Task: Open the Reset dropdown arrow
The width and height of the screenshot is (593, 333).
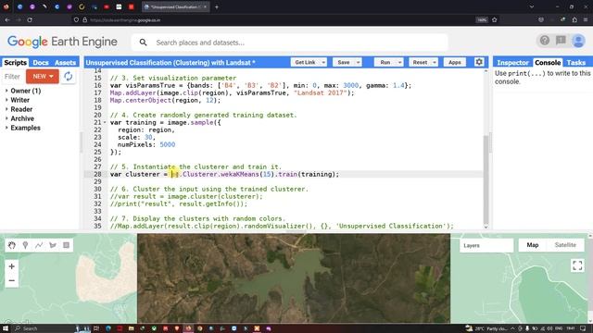Action: (x=435, y=62)
